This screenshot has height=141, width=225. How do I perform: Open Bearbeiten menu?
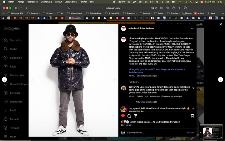pos(32,2)
